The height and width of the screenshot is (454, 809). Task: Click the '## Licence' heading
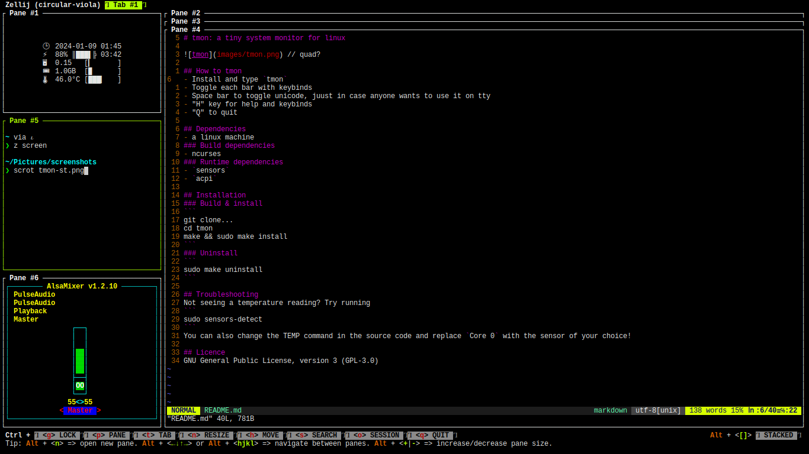coord(204,352)
